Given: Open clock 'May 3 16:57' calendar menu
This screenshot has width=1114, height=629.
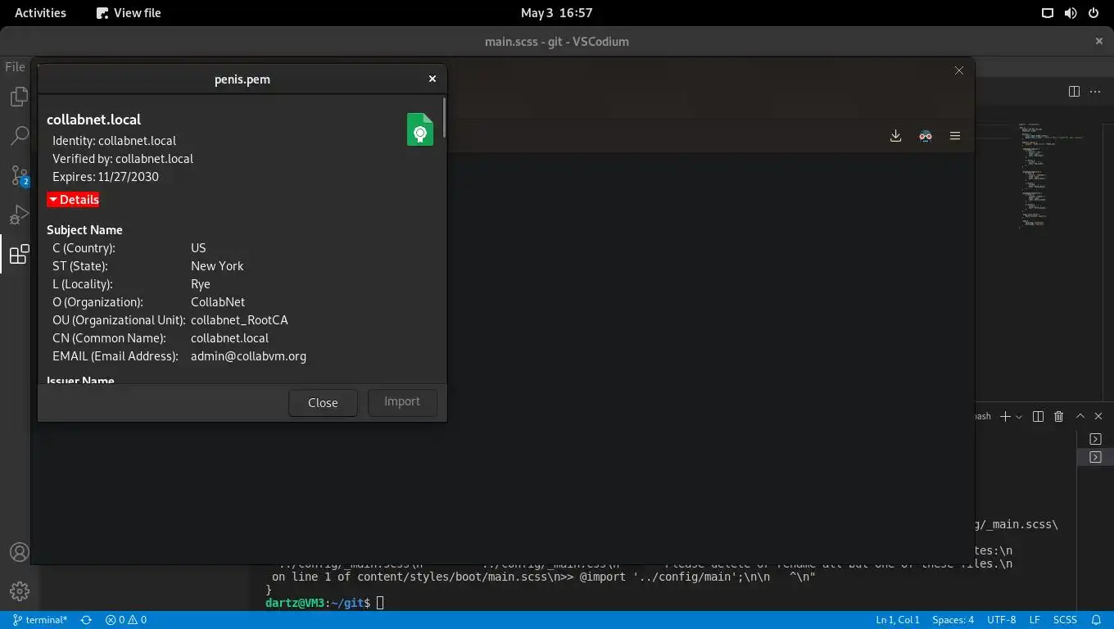Looking at the screenshot, I should click(x=556, y=12).
